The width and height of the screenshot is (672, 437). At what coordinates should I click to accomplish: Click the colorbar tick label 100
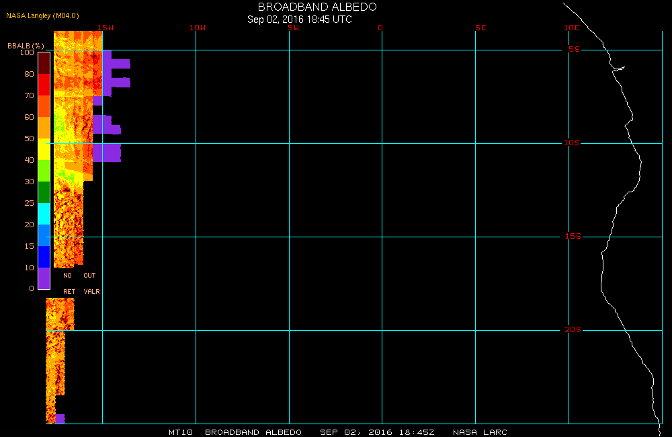[27, 52]
